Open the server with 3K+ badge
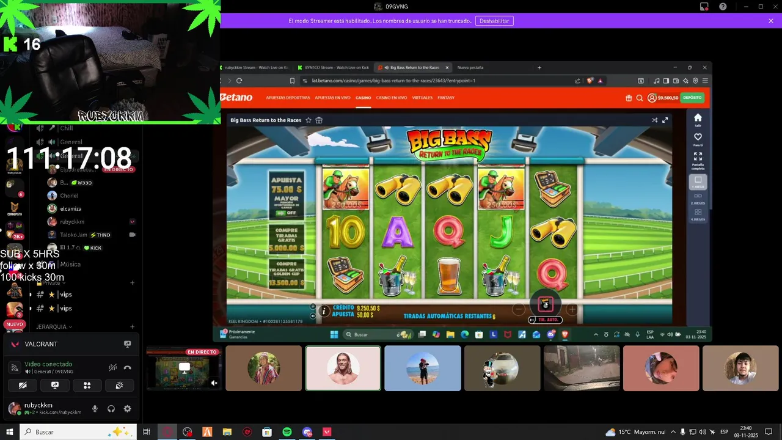The width and height of the screenshot is (782, 440). coord(15,229)
